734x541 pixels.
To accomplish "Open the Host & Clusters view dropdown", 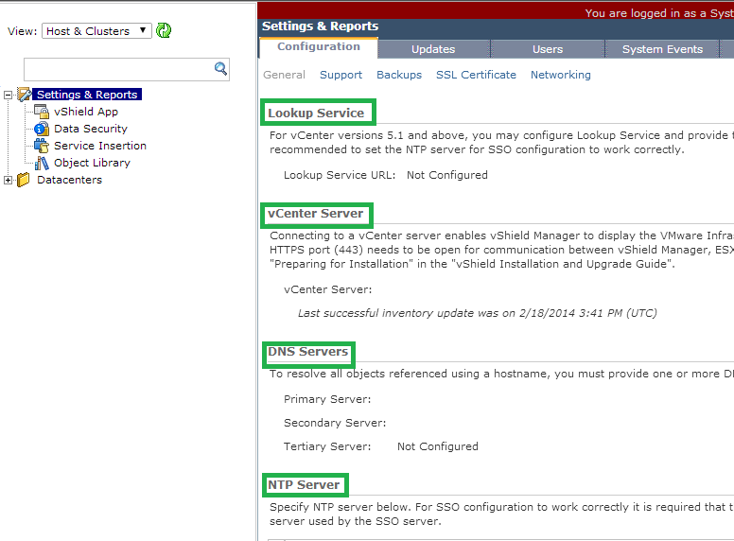I will coord(96,30).
